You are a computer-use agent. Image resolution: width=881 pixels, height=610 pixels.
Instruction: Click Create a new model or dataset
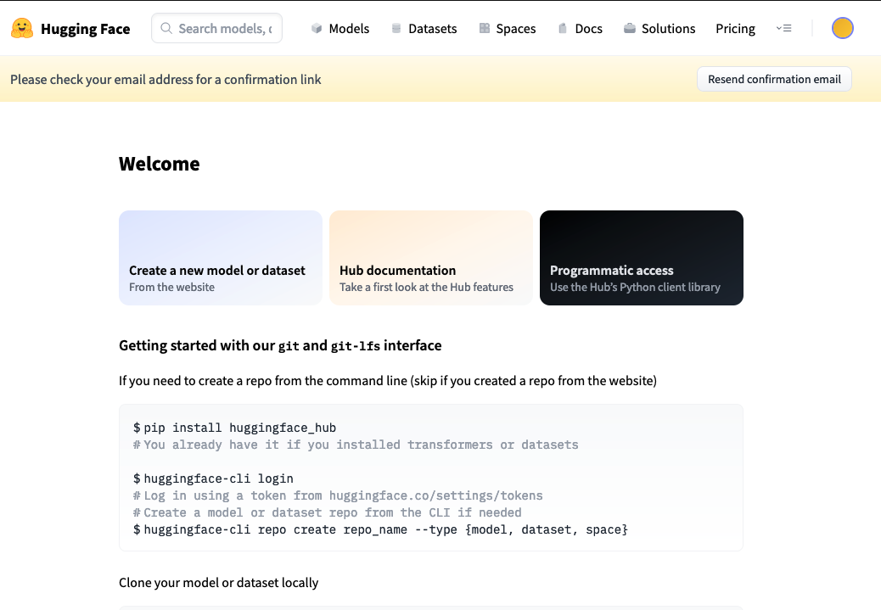coord(220,258)
